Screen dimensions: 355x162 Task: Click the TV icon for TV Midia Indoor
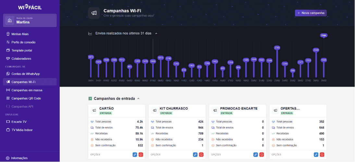(8, 130)
